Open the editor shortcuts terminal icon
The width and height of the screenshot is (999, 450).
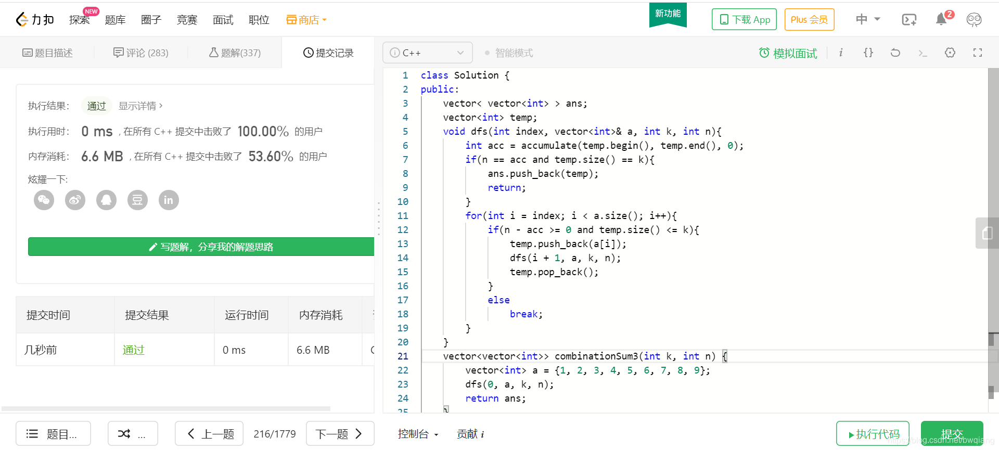(x=923, y=53)
